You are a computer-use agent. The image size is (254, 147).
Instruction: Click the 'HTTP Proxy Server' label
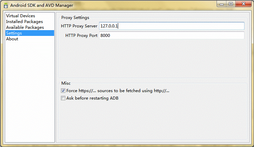[79, 26]
